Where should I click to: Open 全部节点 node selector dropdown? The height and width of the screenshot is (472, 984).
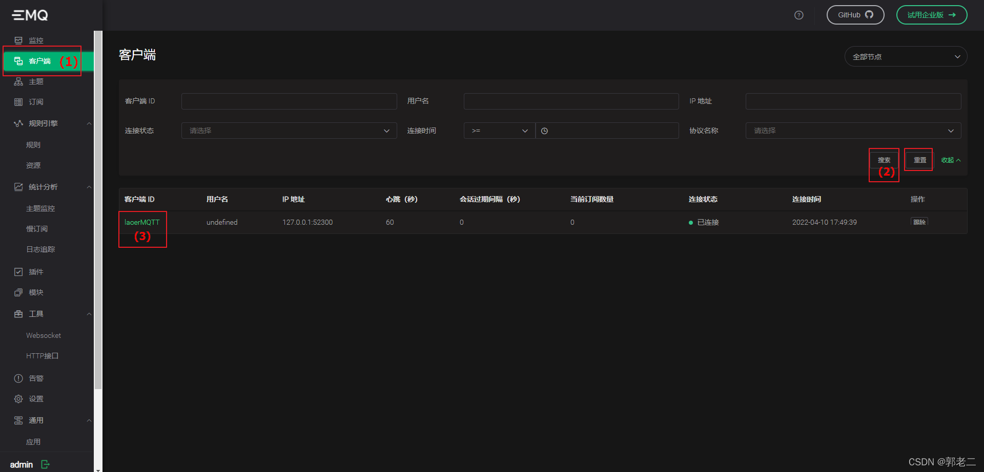906,56
